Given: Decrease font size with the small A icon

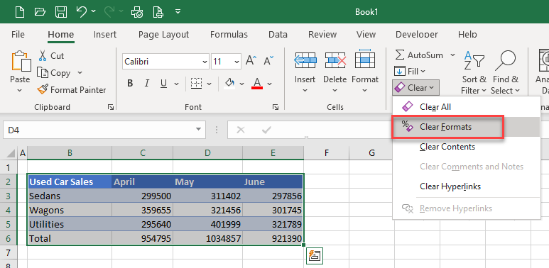Looking at the screenshot, I should point(268,61).
